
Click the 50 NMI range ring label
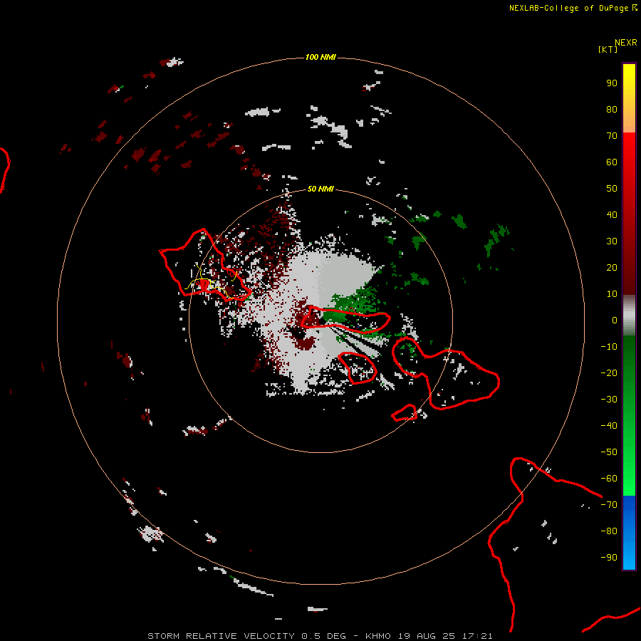tap(320, 189)
